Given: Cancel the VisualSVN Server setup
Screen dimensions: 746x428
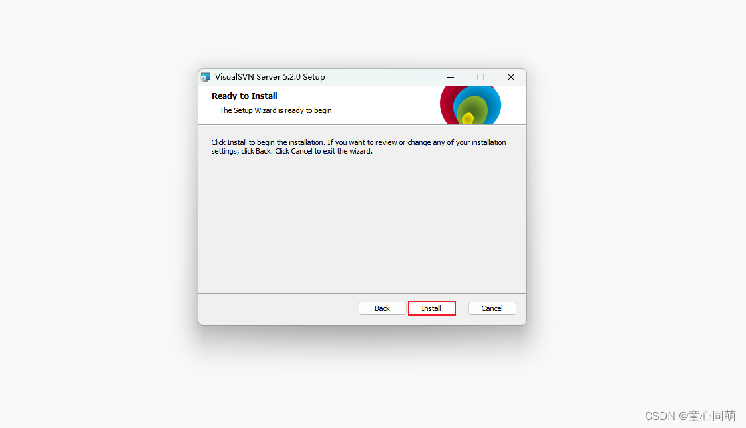Looking at the screenshot, I should 492,308.
